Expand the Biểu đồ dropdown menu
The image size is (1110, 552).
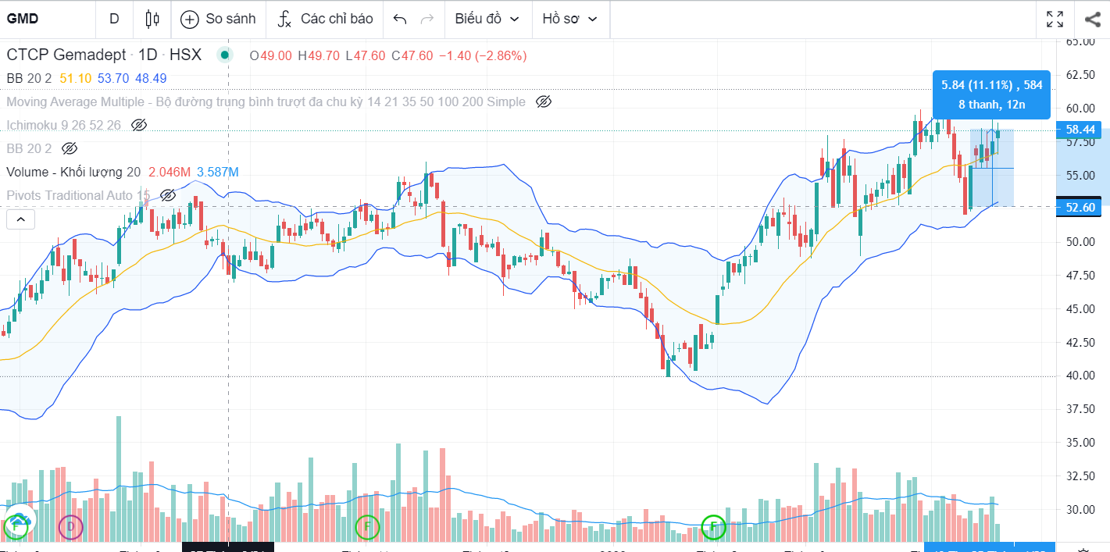[487, 19]
